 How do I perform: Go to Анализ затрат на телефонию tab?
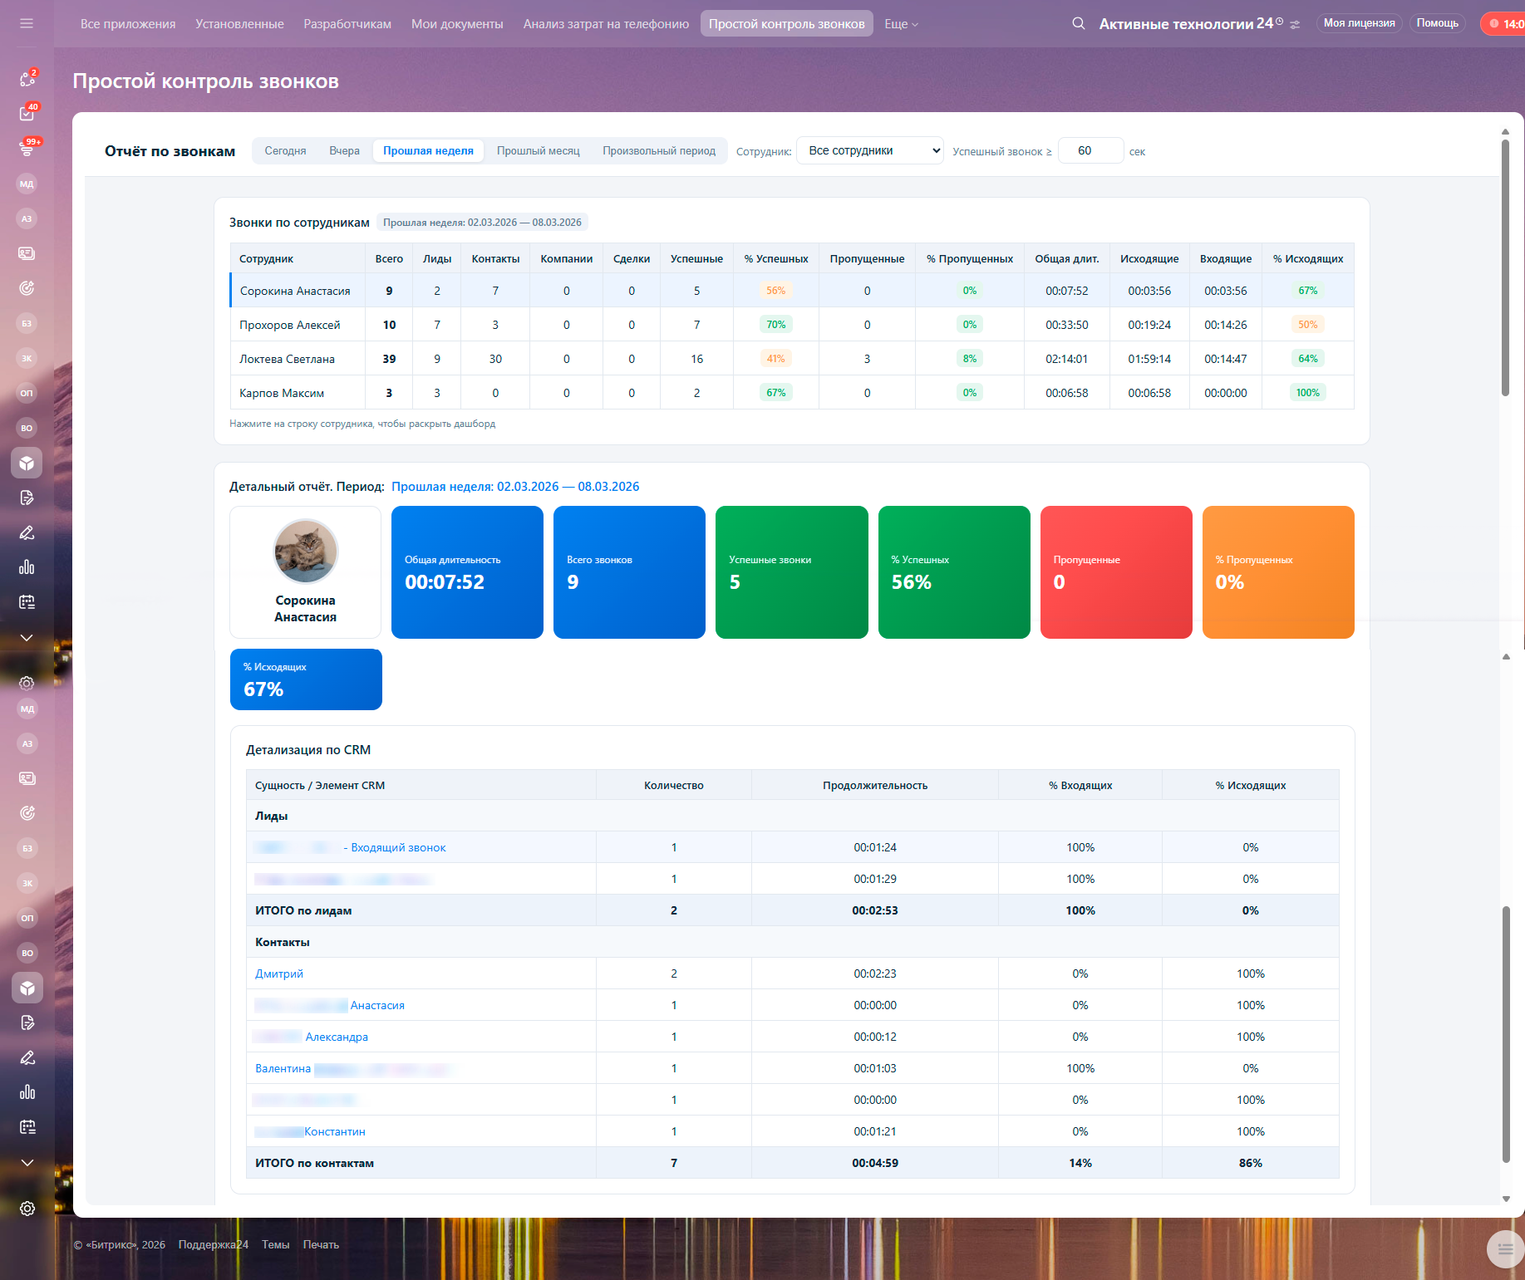[x=606, y=24]
